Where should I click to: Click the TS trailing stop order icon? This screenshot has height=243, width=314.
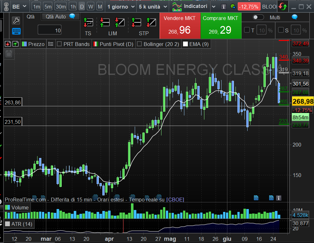88,22
